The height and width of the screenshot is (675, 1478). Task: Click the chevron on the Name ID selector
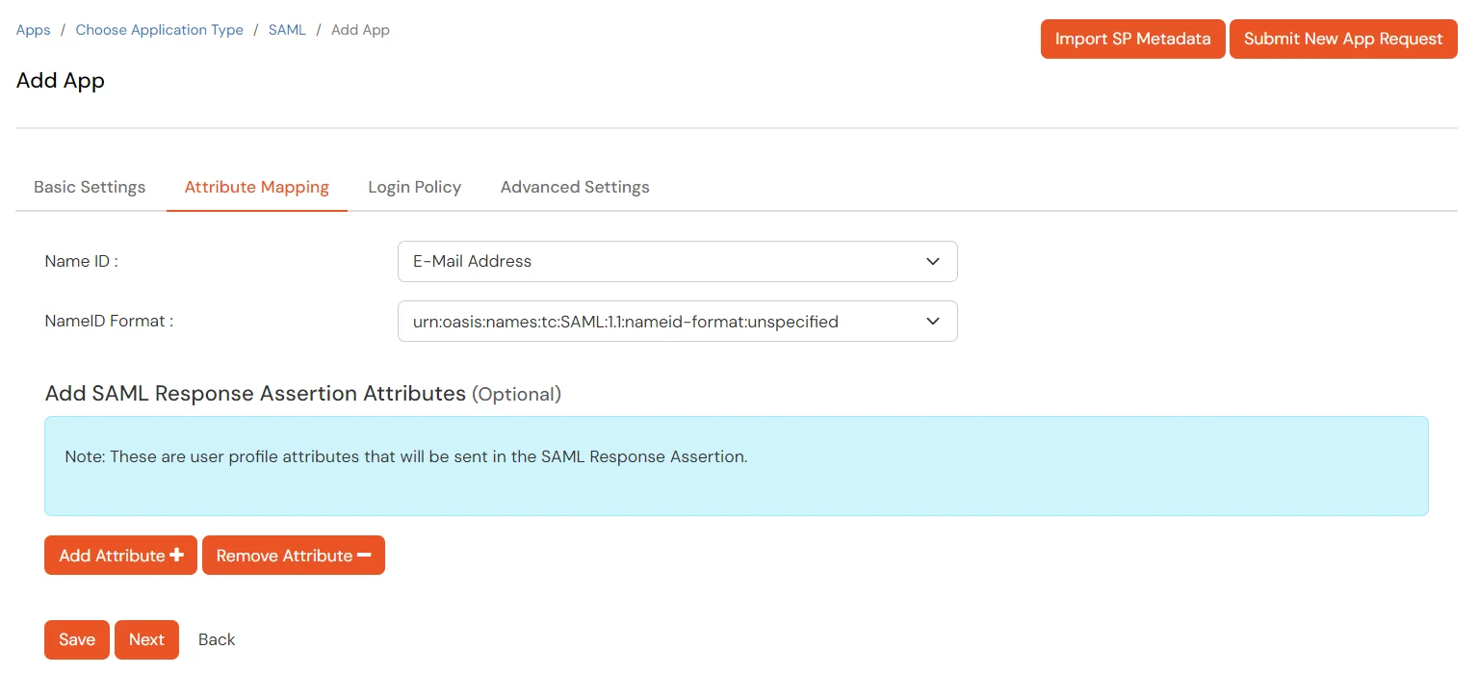(932, 261)
